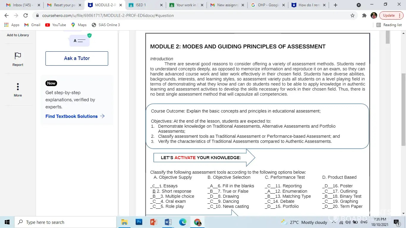
Task: Click the Windows Start button
Action: 7,222
